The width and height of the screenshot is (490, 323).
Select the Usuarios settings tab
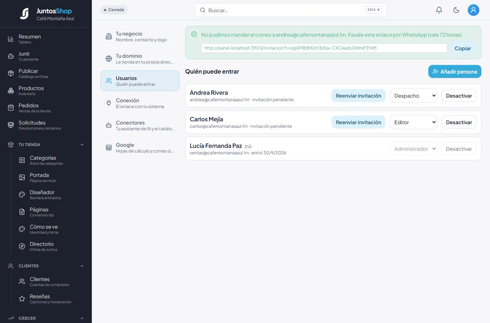click(x=140, y=81)
